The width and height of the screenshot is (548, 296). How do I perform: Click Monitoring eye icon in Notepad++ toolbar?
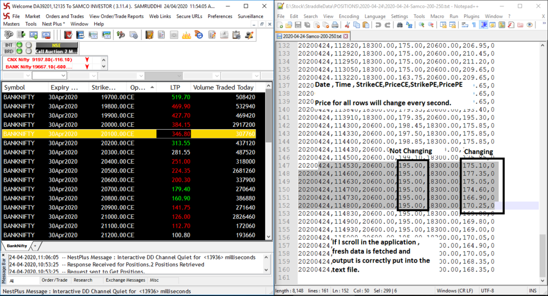point(529,25)
